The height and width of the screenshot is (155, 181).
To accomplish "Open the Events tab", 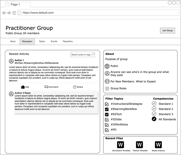I will pyautogui.click(x=54, y=41).
